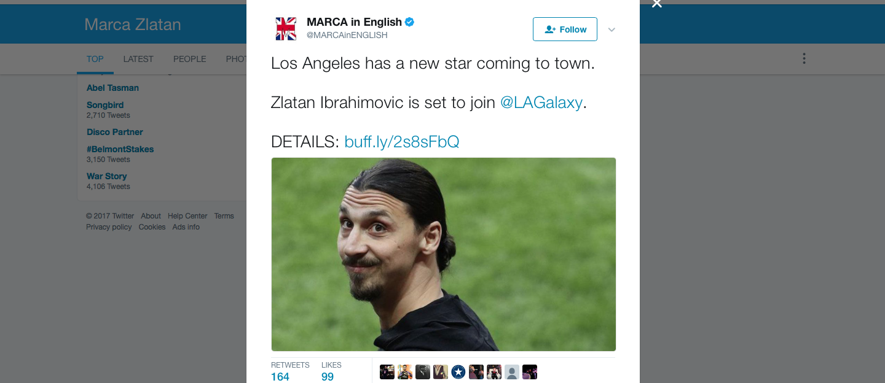This screenshot has height=383, width=885.
Task: Click the grey default liker avatar
Action: coord(512,372)
